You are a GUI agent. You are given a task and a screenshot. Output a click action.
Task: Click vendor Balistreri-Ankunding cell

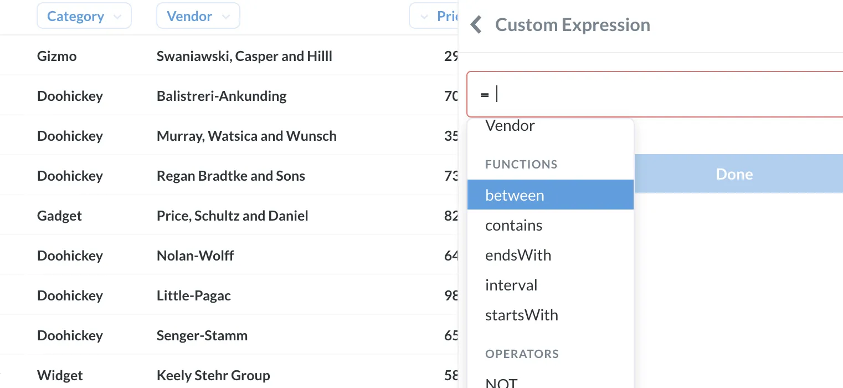222,96
